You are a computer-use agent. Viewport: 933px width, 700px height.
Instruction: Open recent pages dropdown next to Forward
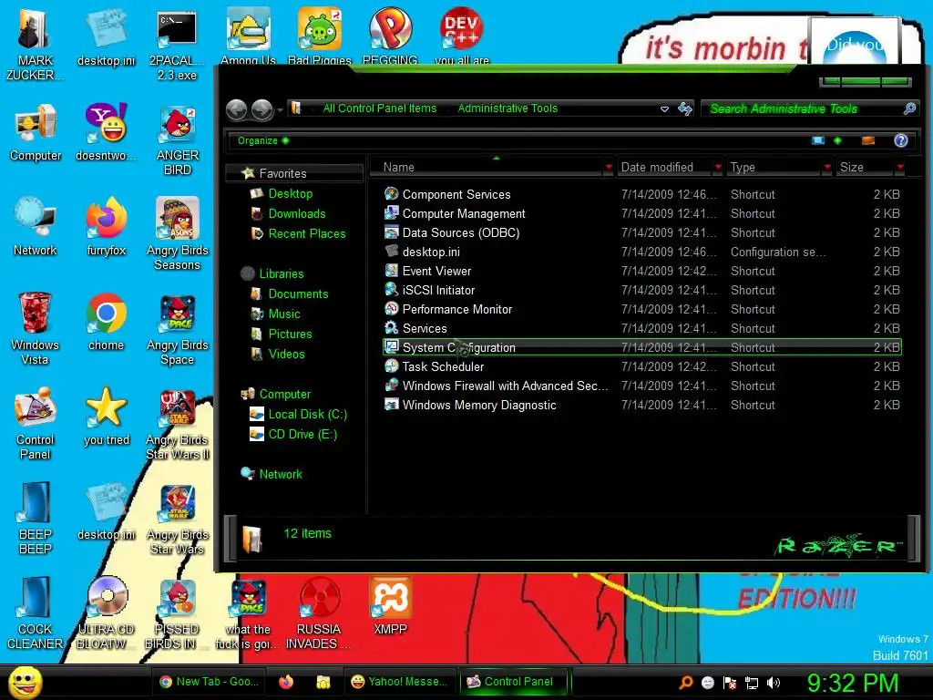click(280, 110)
